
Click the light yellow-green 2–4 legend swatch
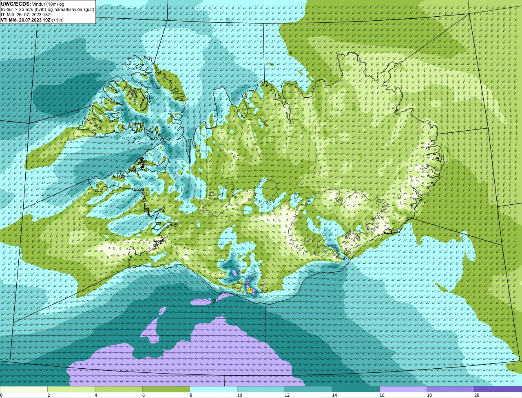[x=71, y=389]
